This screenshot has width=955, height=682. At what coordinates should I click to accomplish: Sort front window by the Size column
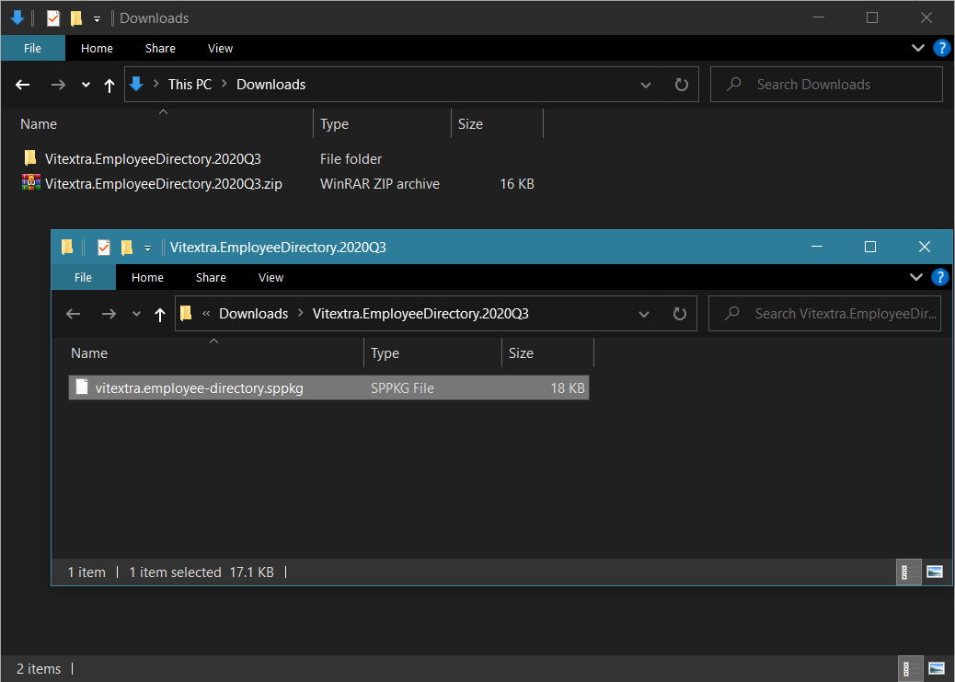pyautogui.click(x=521, y=353)
